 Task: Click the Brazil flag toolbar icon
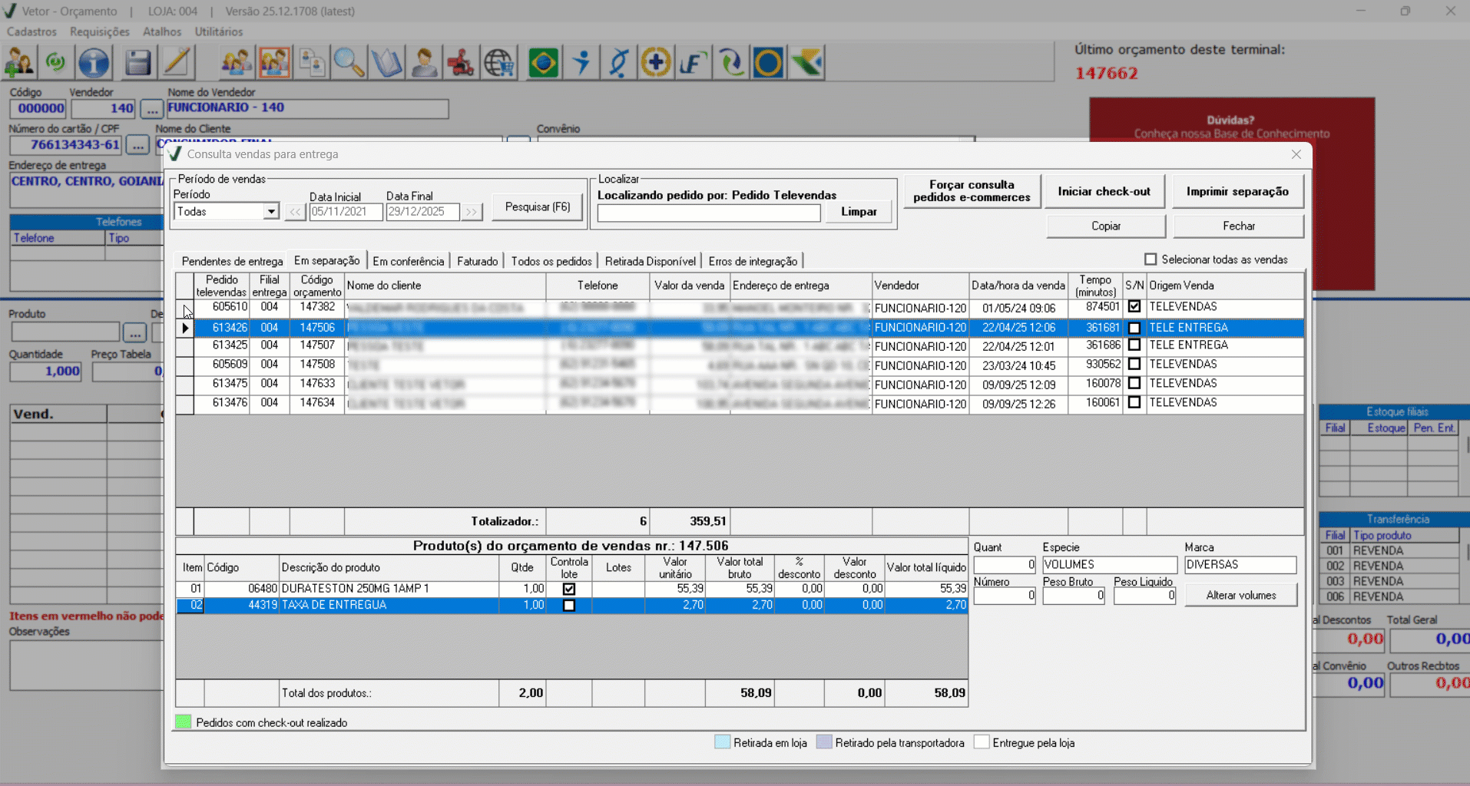pos(544,62)
